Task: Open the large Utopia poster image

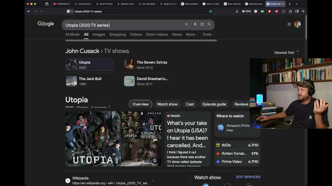Action: pos(93,139)
